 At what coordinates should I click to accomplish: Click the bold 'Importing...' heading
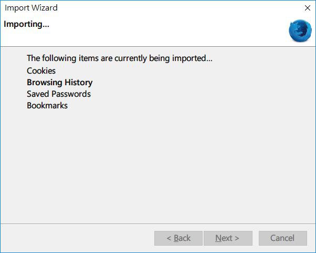pos(26,24)
